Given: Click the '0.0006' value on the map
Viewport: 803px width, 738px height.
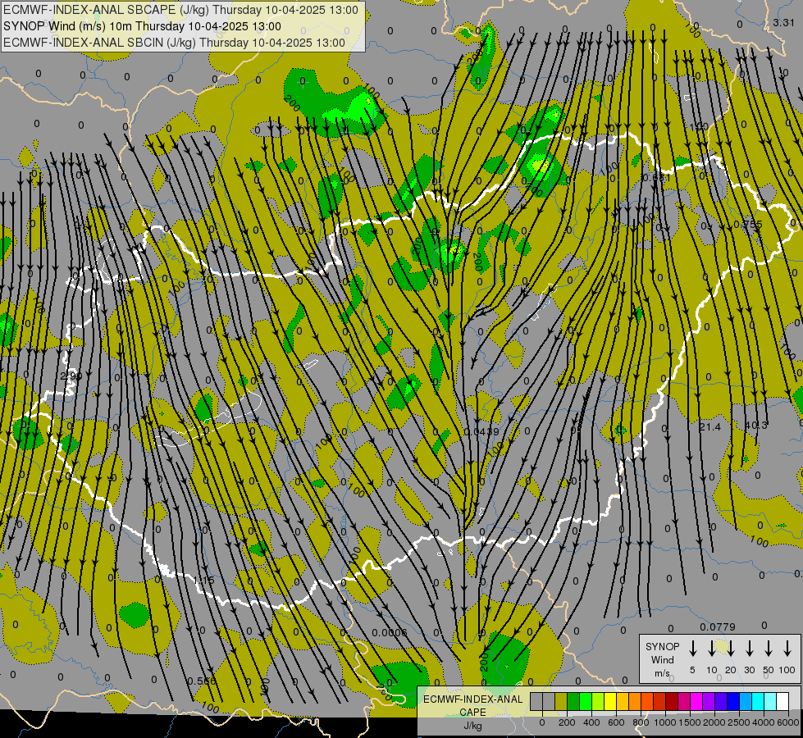Looking at the screenshot, I should [x=390, y=632].
